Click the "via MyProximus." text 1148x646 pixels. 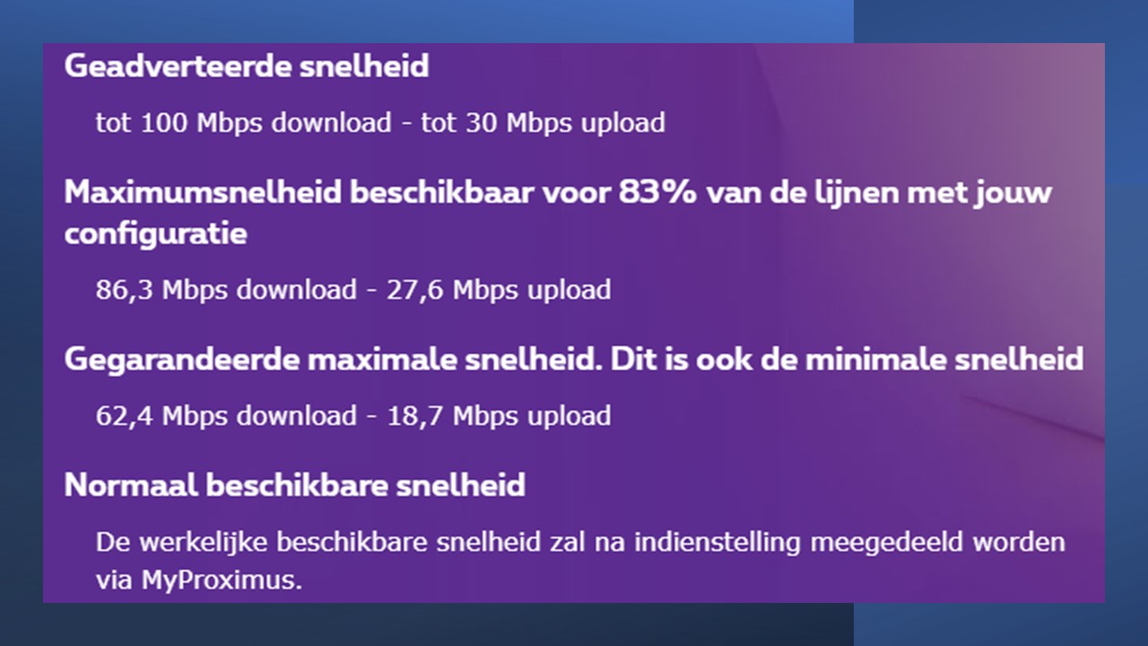click(198, 580)
